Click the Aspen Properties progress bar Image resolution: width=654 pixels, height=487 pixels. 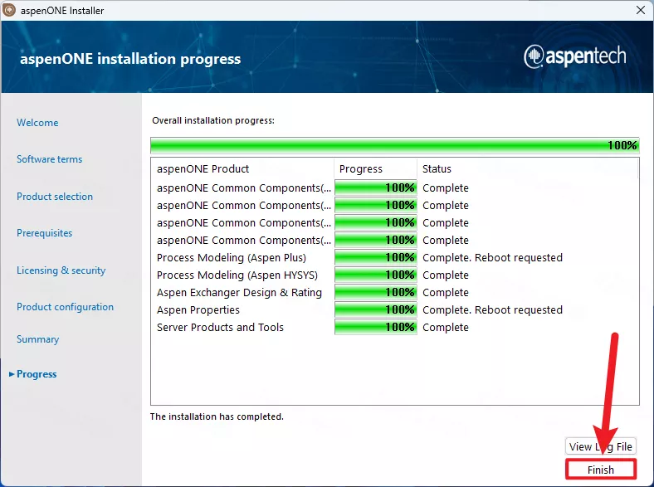(375, 309)
